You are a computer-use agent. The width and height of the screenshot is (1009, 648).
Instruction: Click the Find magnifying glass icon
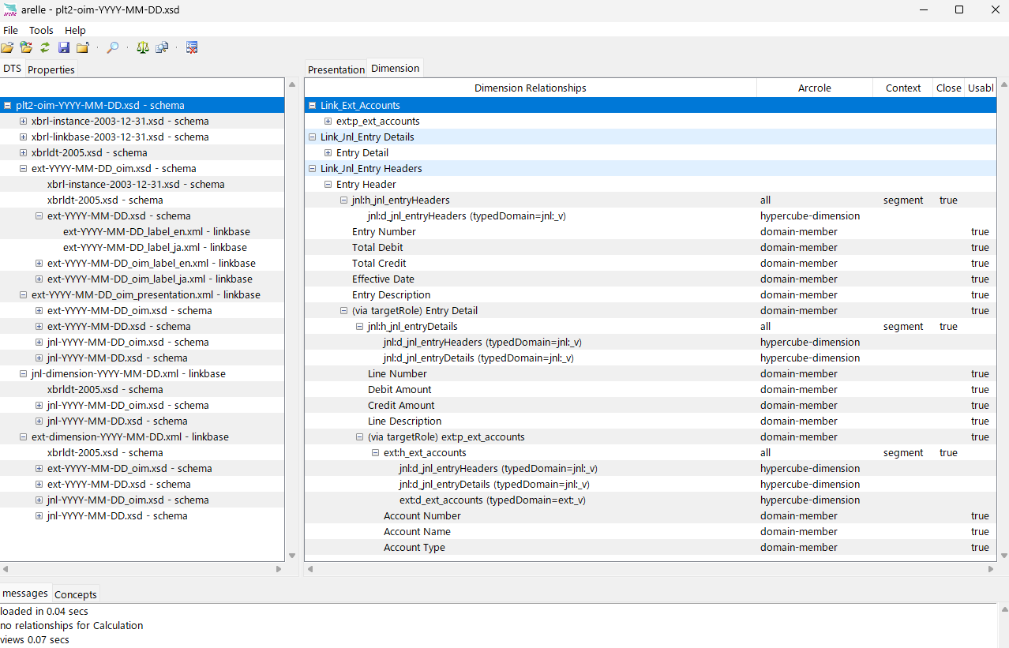point(113,47)
